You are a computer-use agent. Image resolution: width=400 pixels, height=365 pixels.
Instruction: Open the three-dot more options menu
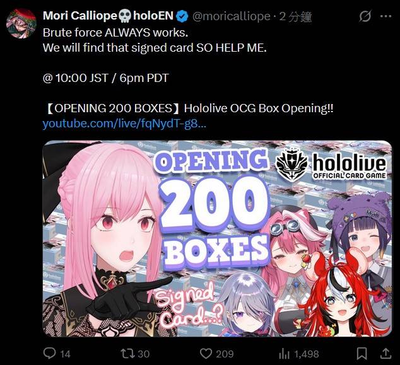pos(385,16)
